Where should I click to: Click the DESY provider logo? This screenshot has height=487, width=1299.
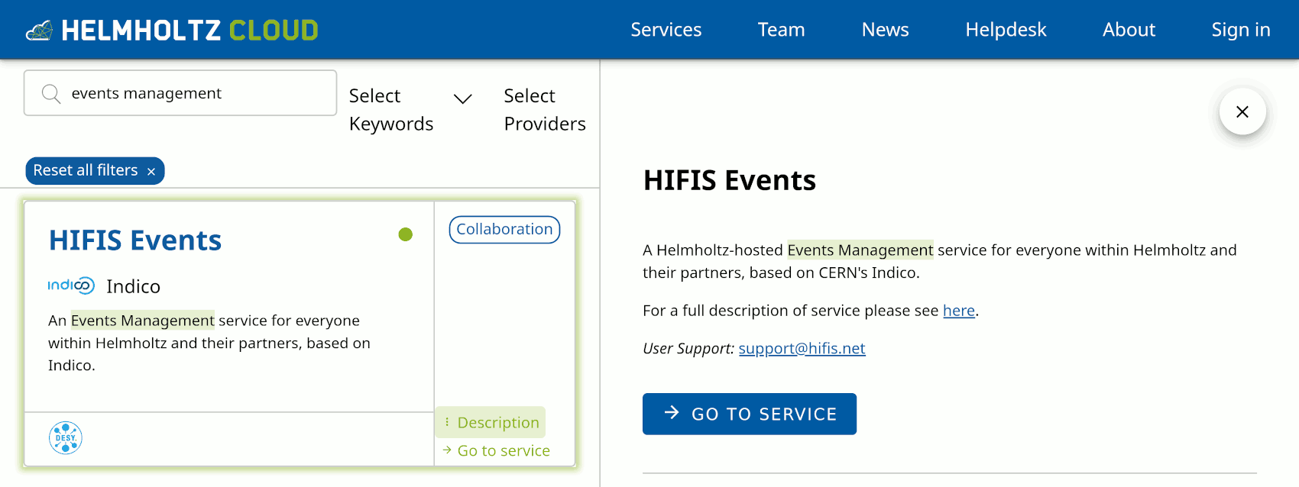coord(66,438)
